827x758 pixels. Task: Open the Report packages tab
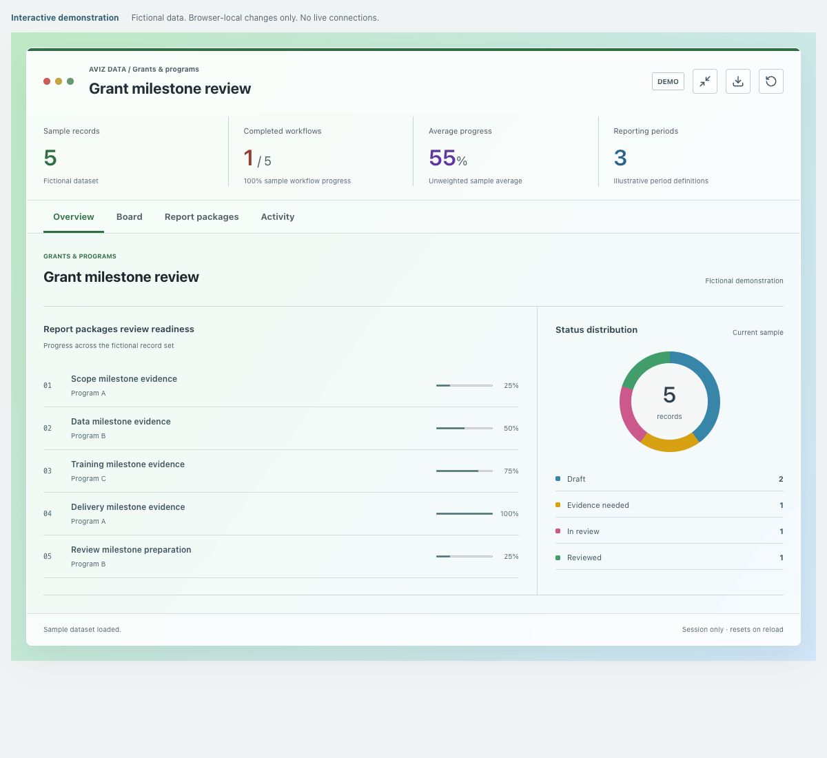point(202,216)
